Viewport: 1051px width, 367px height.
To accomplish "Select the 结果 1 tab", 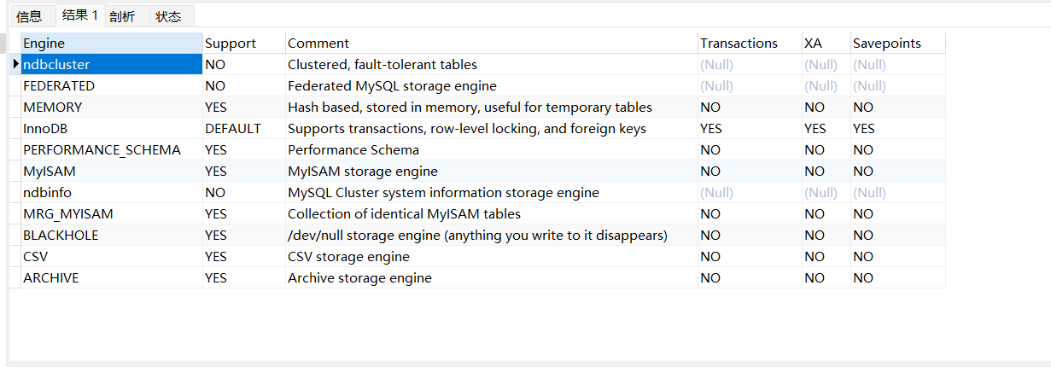I will (x=80, y=15).
